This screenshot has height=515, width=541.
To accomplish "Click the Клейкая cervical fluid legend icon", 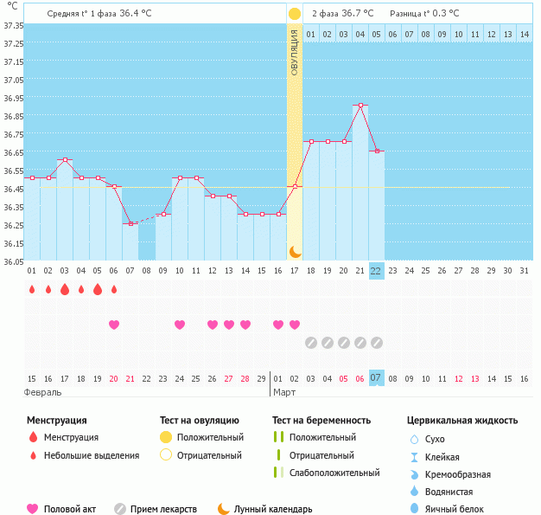I will (415, 457).
